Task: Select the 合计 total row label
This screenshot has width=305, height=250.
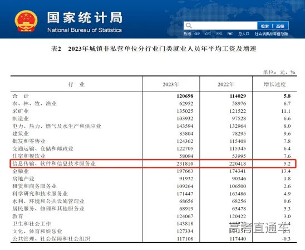Action: 21,96
